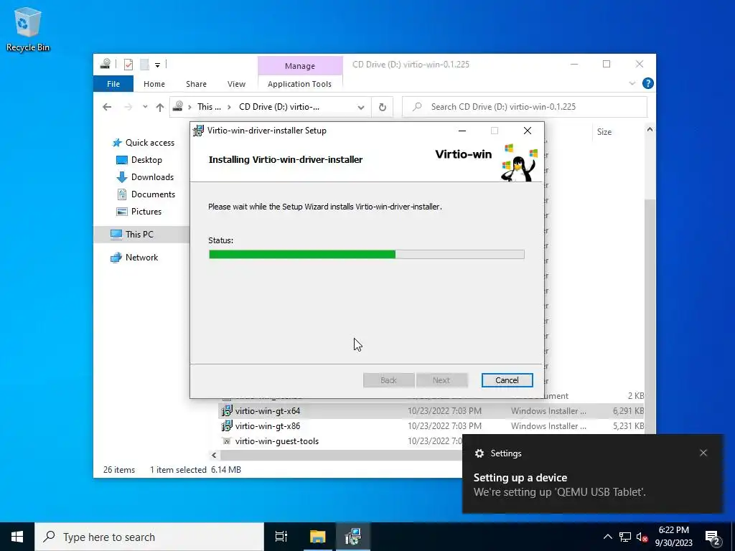Open the Recycle Bin desktop icon
This screenshot has height=551, width=735.
[27, 29]
